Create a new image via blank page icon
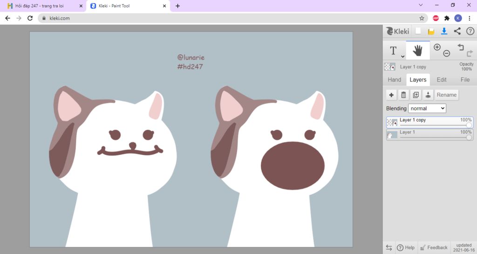 418,31
